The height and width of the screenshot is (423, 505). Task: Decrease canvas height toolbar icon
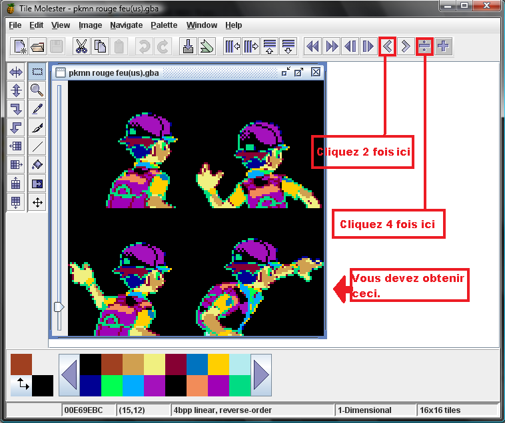coord(270,47)
